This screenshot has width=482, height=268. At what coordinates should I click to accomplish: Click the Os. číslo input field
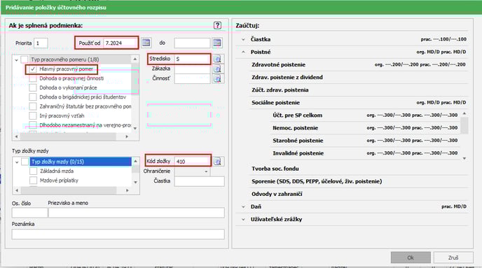click(x=30, y=213)
